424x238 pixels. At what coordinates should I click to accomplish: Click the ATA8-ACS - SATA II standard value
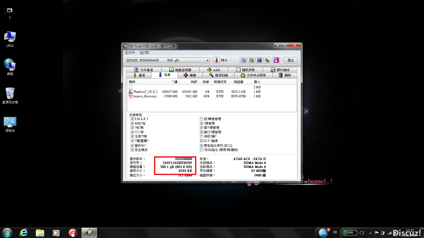[249, 159]
